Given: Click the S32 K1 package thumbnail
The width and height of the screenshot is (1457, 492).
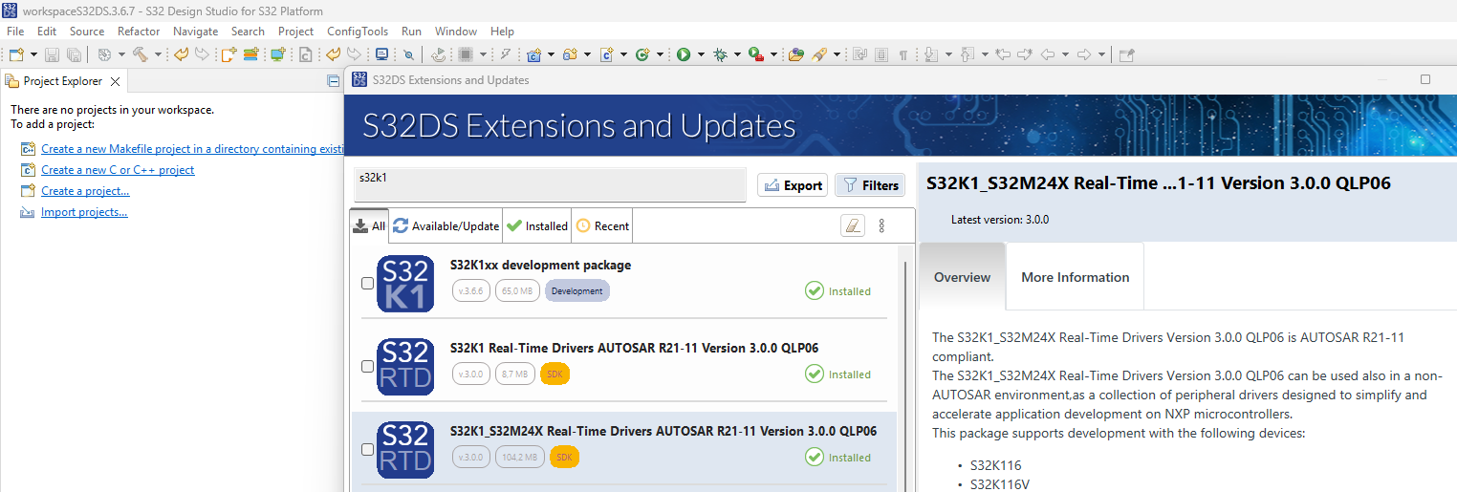Looking at the screenshot, I should (x=405, y=284).
